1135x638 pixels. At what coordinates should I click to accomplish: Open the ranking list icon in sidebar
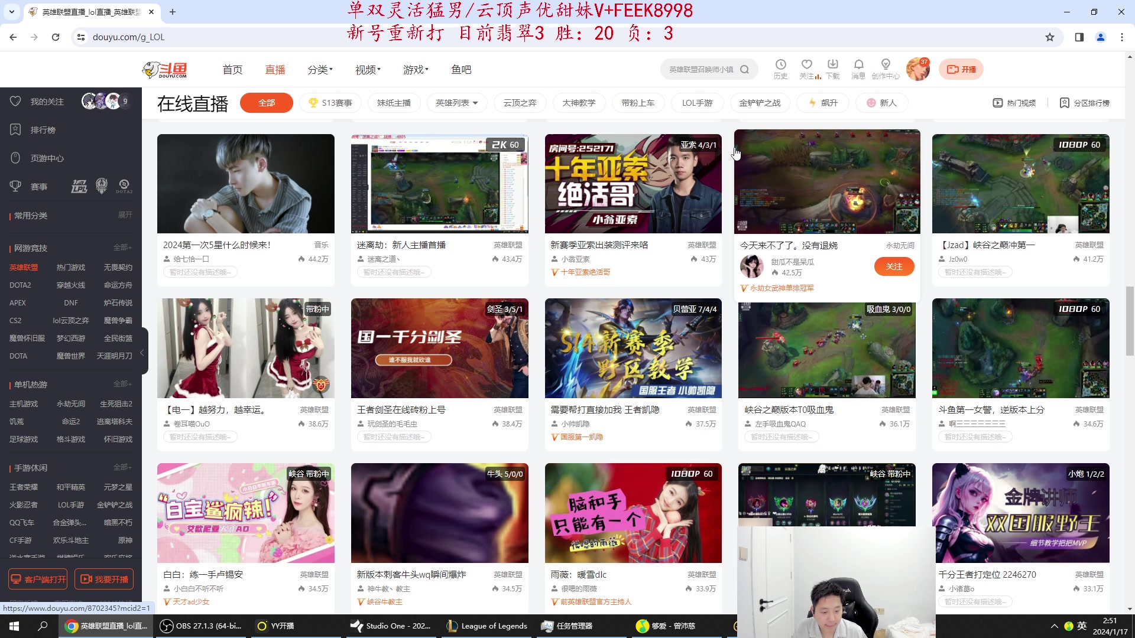click(x=16, y=130)
